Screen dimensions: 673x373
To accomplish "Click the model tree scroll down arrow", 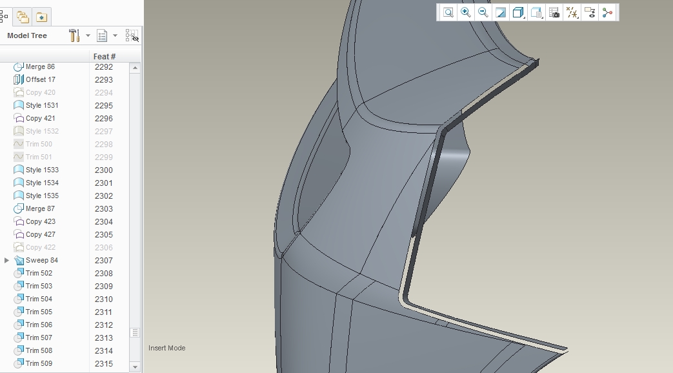I will tap(135, 367).
